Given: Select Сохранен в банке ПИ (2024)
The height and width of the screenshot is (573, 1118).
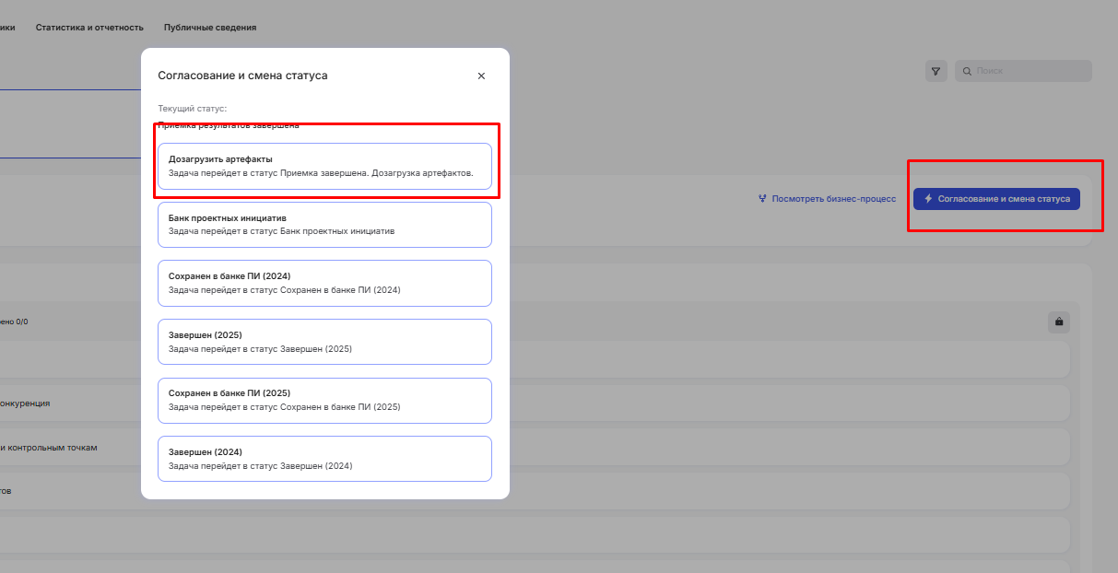Looking at the screenshot, I should [324, 283].
